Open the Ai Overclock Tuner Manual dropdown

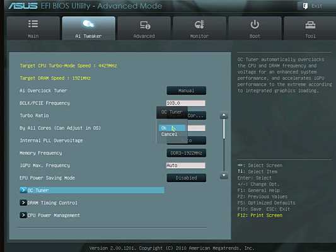coord(186,91)
